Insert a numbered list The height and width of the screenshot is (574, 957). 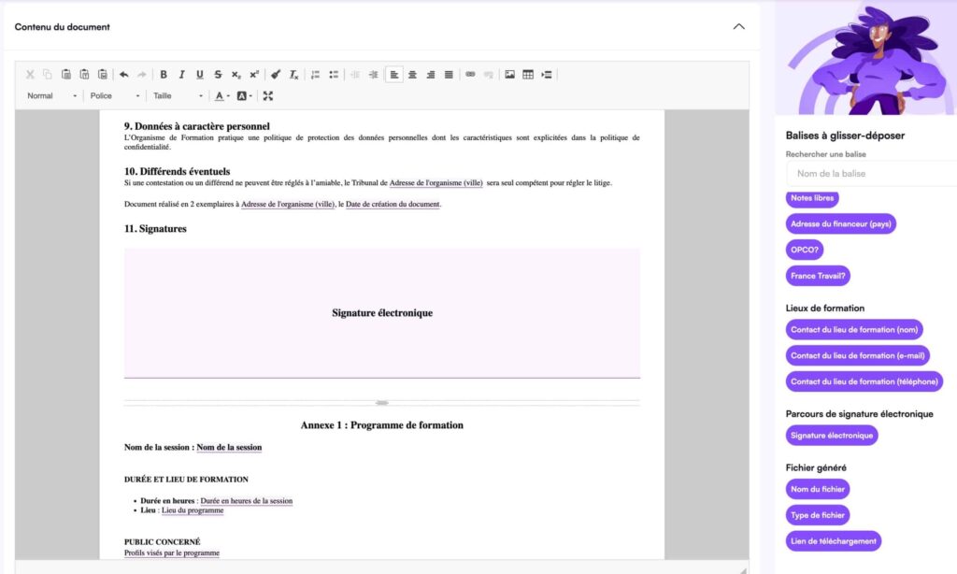coord(315,75)
